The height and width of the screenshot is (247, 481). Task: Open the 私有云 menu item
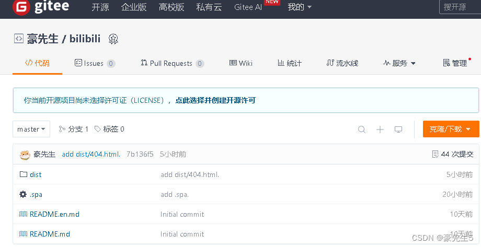(x=209, y=7)
